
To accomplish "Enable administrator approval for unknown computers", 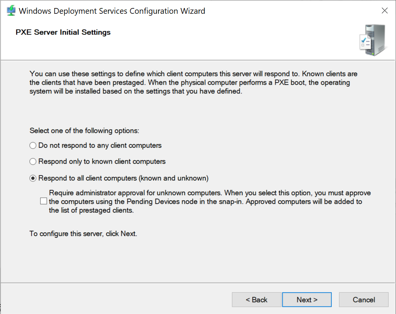I will (x=43, y=201).
